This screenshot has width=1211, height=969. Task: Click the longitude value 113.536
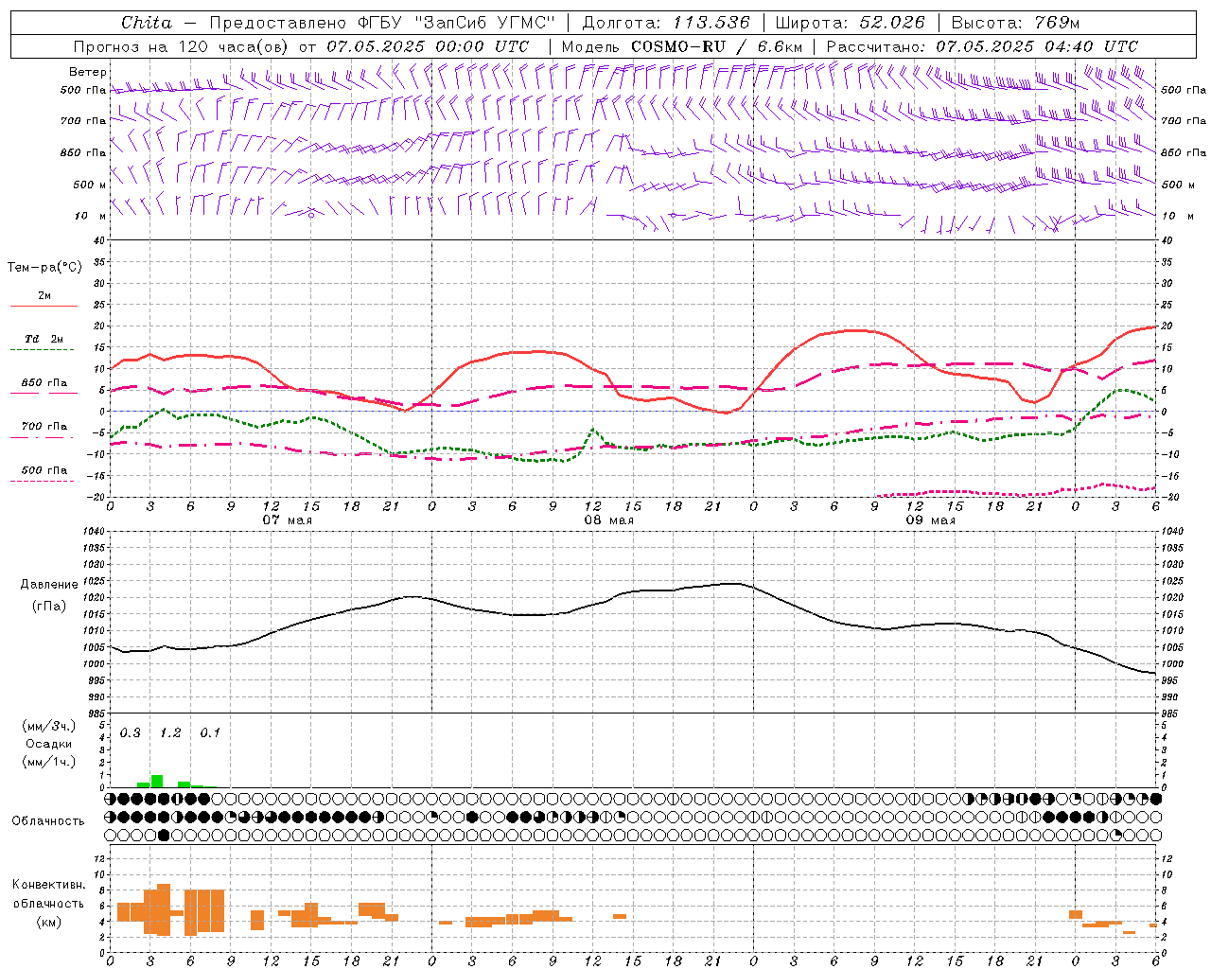click(x=711, y=23)
